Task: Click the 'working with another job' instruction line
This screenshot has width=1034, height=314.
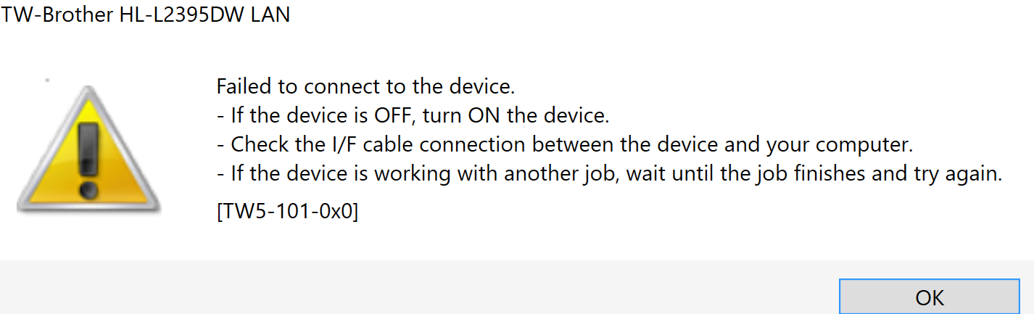Action: [609, 174]
